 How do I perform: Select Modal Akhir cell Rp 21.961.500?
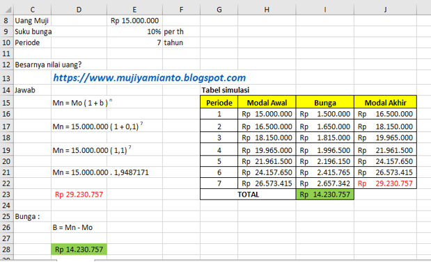(385, 150)
